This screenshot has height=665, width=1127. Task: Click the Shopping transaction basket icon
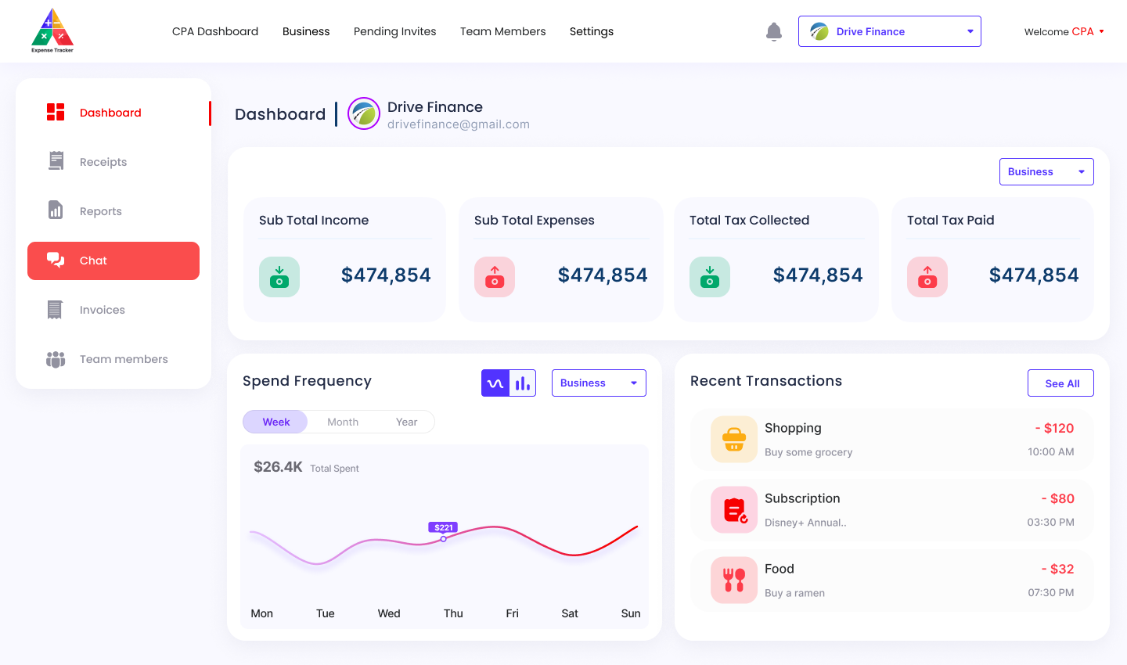tap(733, 439)
